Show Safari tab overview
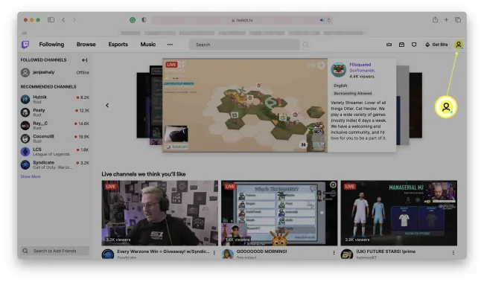Viewport: 484px width, 282px height. 458,20
